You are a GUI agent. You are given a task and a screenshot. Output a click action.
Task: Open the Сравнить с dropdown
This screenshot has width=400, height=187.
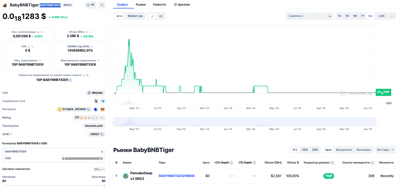pos(309,16)
